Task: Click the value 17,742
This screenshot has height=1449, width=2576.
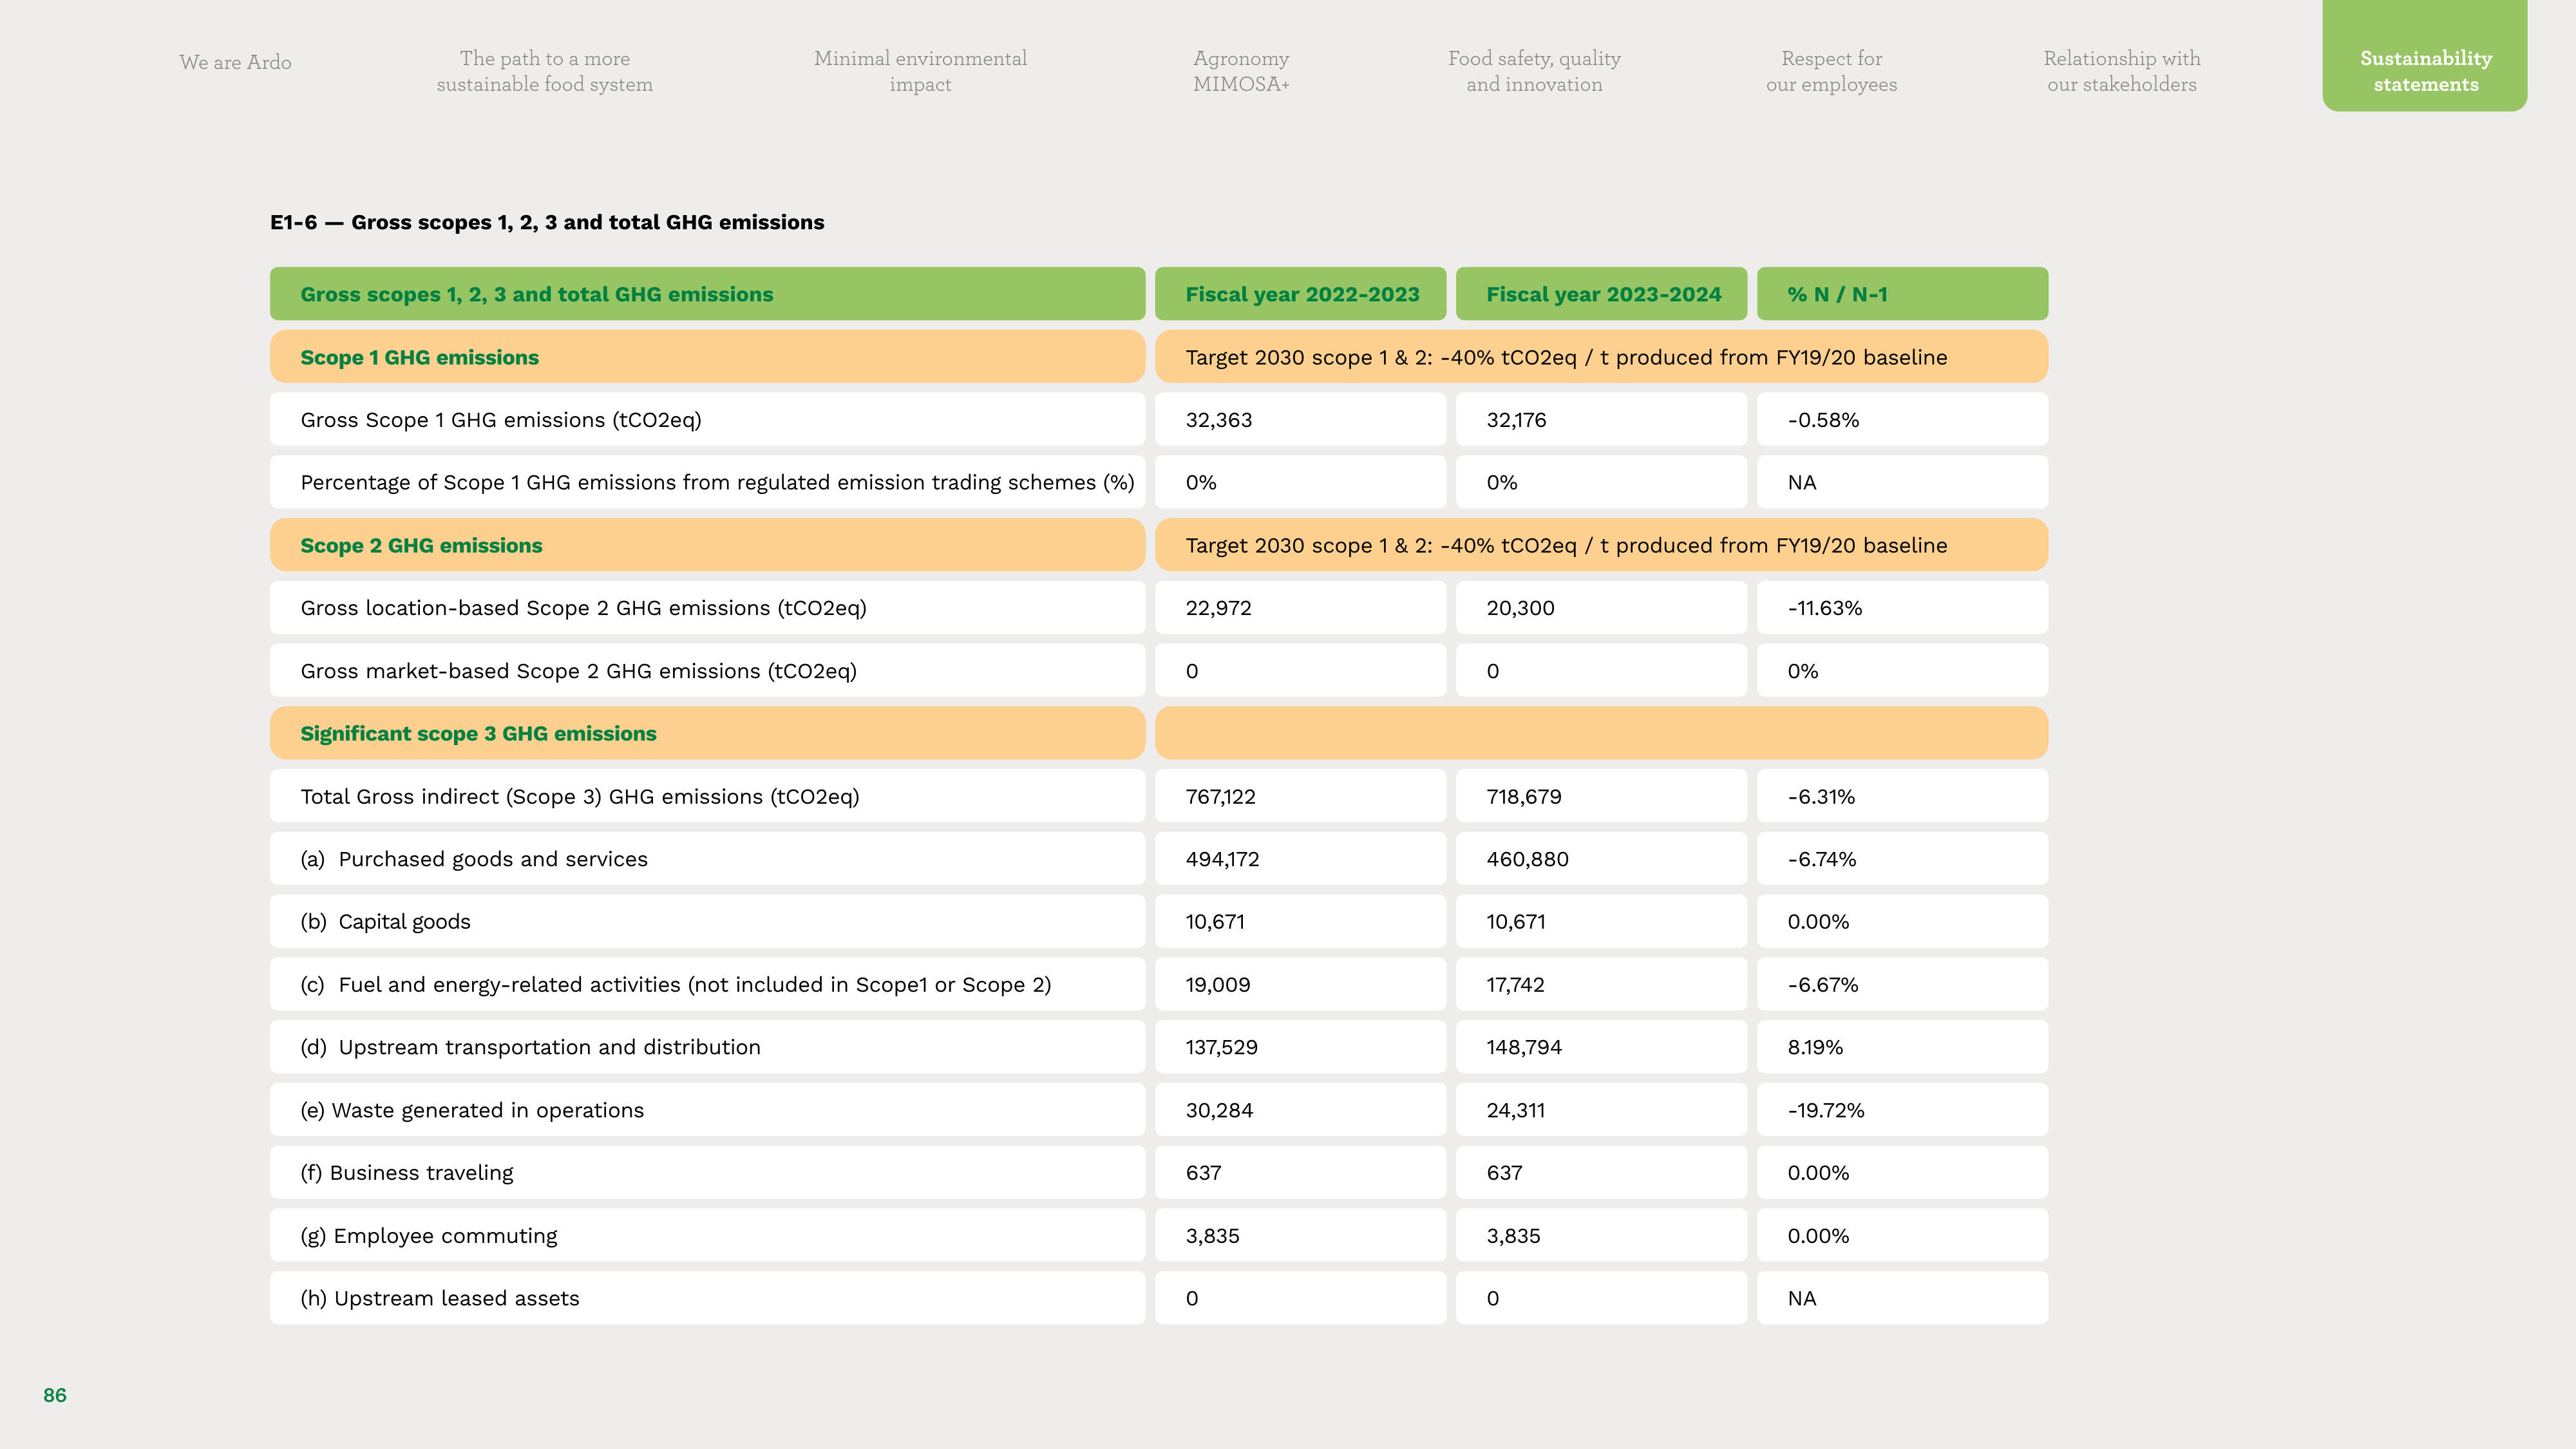Action: click(x=1516, y=985)
